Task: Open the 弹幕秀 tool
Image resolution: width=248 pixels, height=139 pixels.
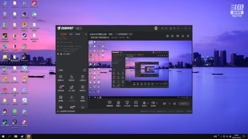Action: (82, 99)
